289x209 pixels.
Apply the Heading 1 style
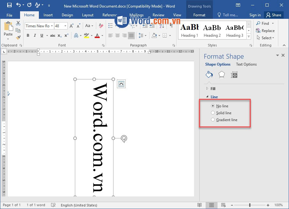(189, 31)
